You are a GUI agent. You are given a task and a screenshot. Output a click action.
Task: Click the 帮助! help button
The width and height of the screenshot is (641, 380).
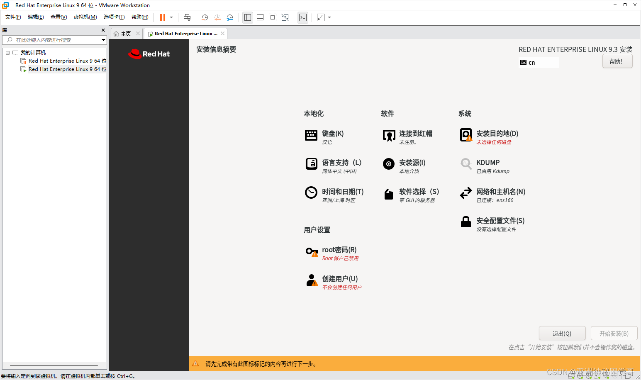click(617, 61)
